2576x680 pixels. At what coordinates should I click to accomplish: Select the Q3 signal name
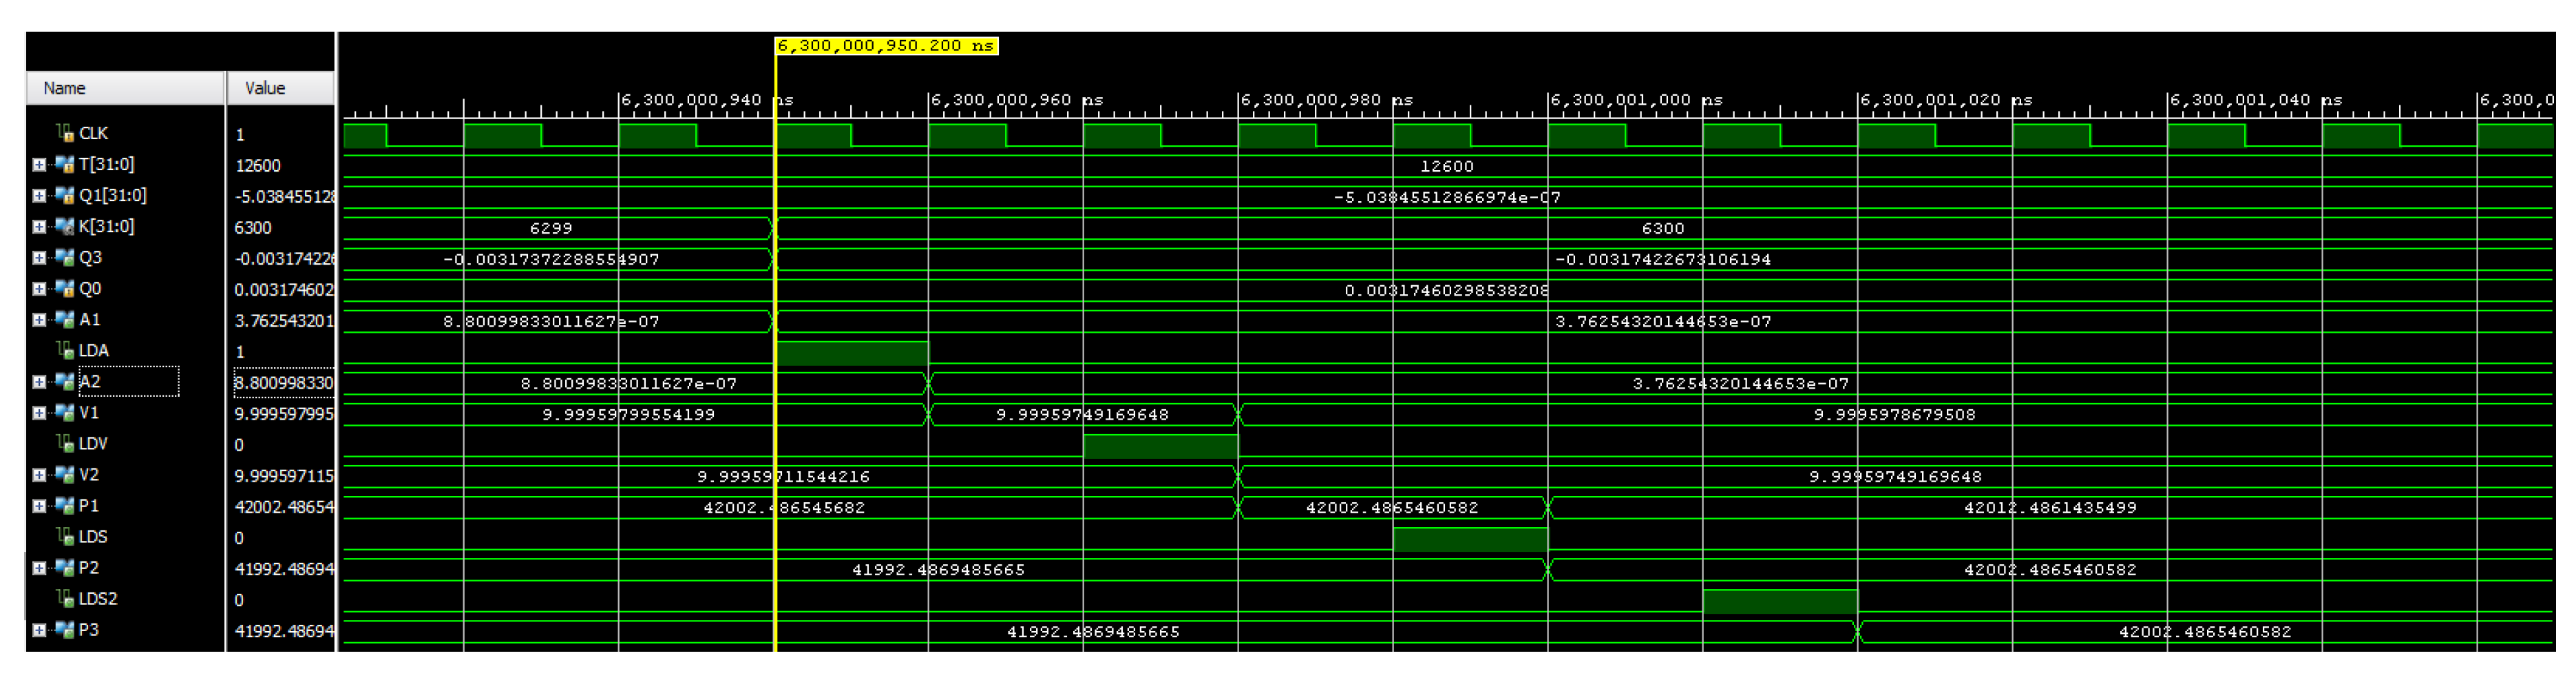tap(90, 258)
